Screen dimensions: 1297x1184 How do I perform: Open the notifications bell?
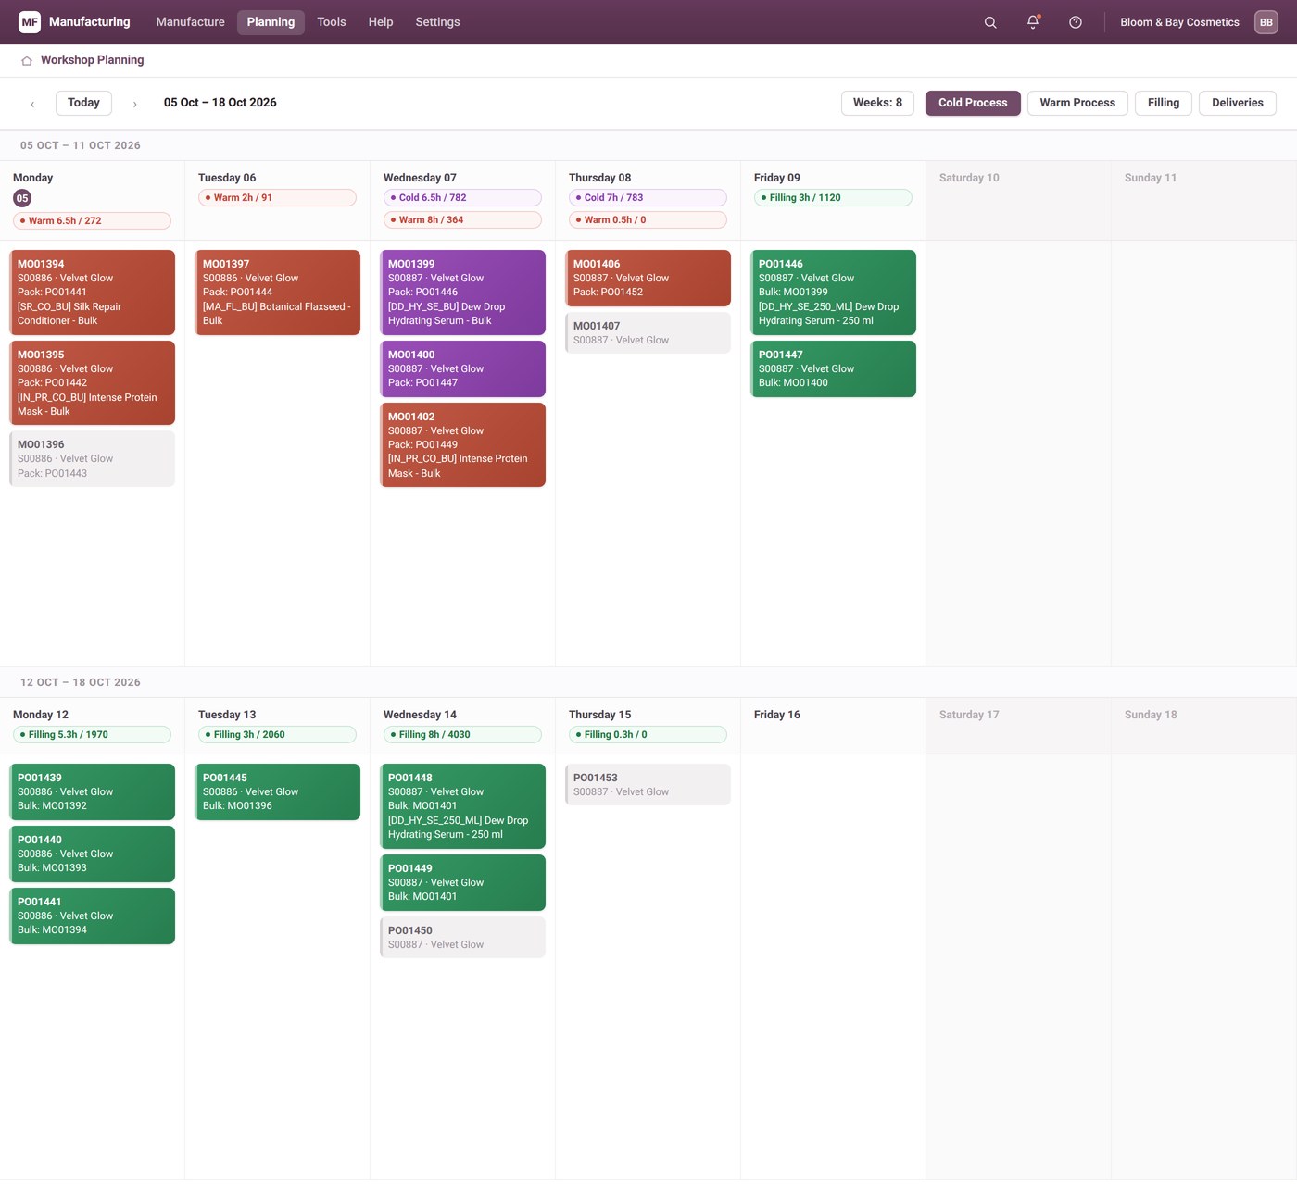coord(1033,22)
